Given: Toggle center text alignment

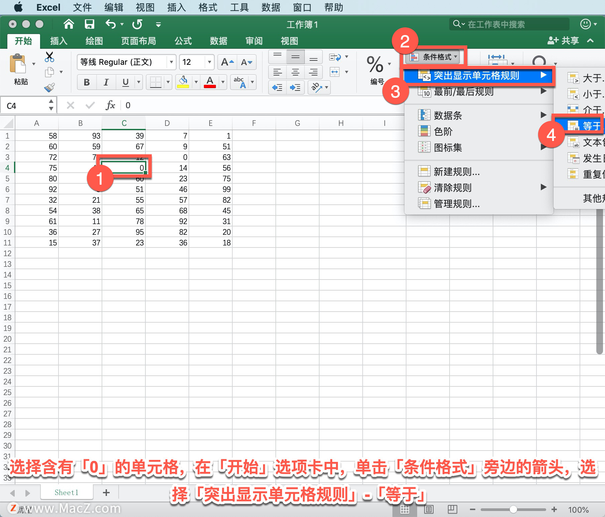Looking at the screenshot, I should click(x=295, y=72).
